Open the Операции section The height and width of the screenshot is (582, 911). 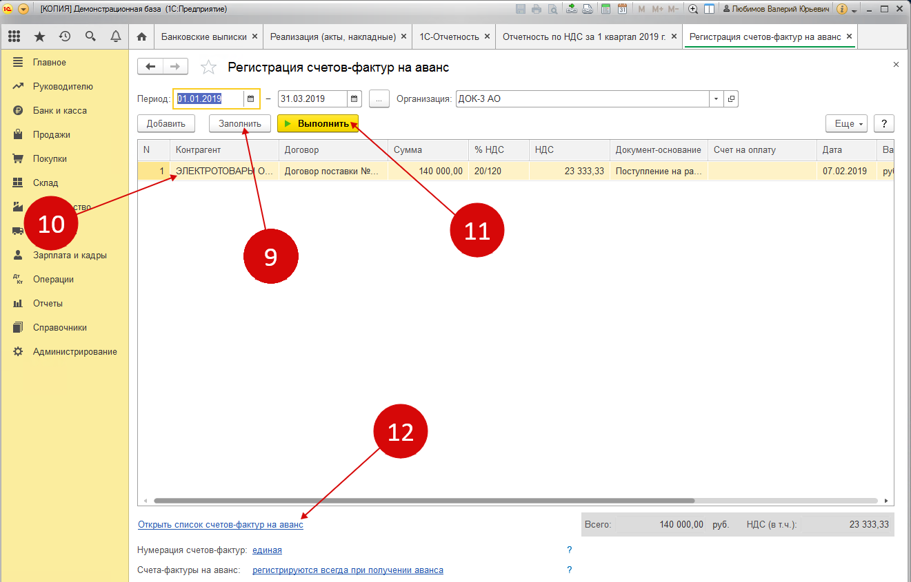click(x=53, y=279)
